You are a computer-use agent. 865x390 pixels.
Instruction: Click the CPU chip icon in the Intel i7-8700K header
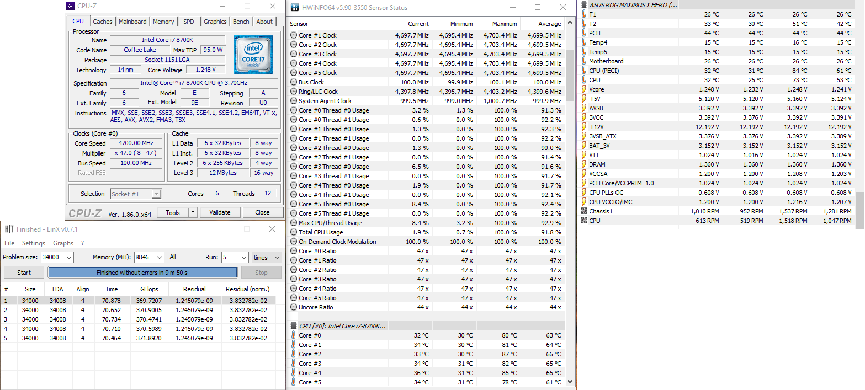pos(294,326)
